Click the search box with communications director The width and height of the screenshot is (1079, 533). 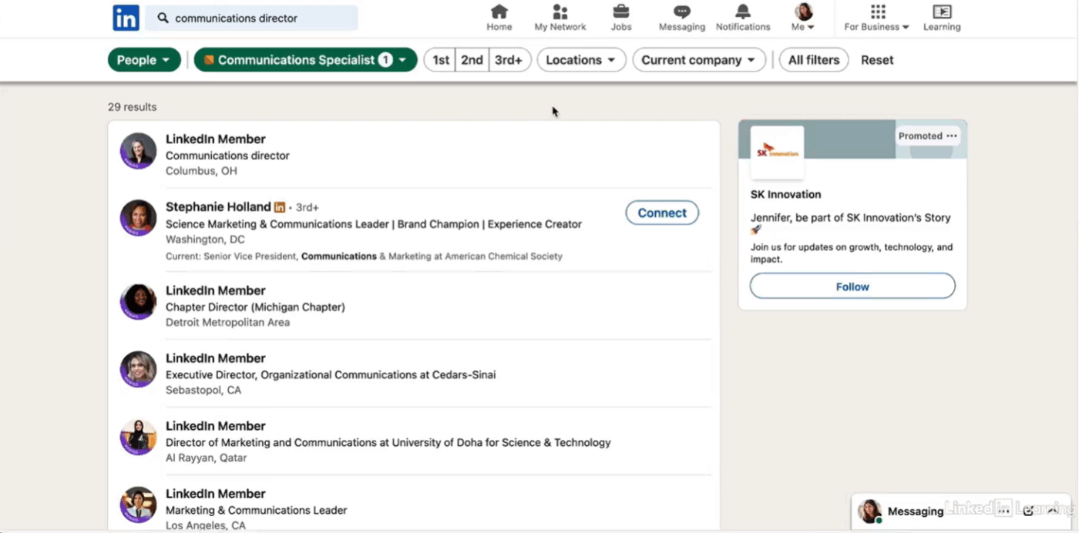click(x=251, y=17)
